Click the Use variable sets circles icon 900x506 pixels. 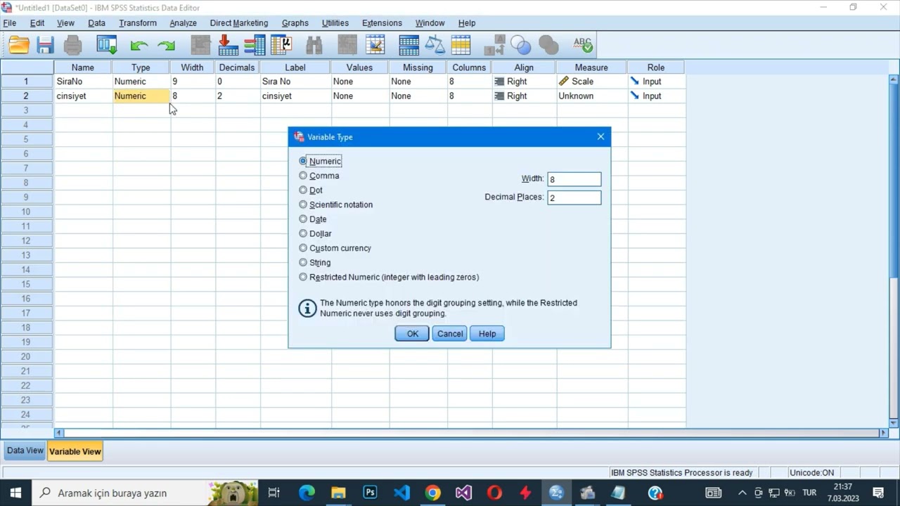(x=521, y=46)
